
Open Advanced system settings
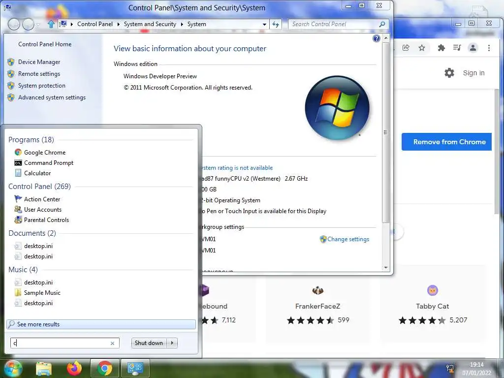point(52,97)
